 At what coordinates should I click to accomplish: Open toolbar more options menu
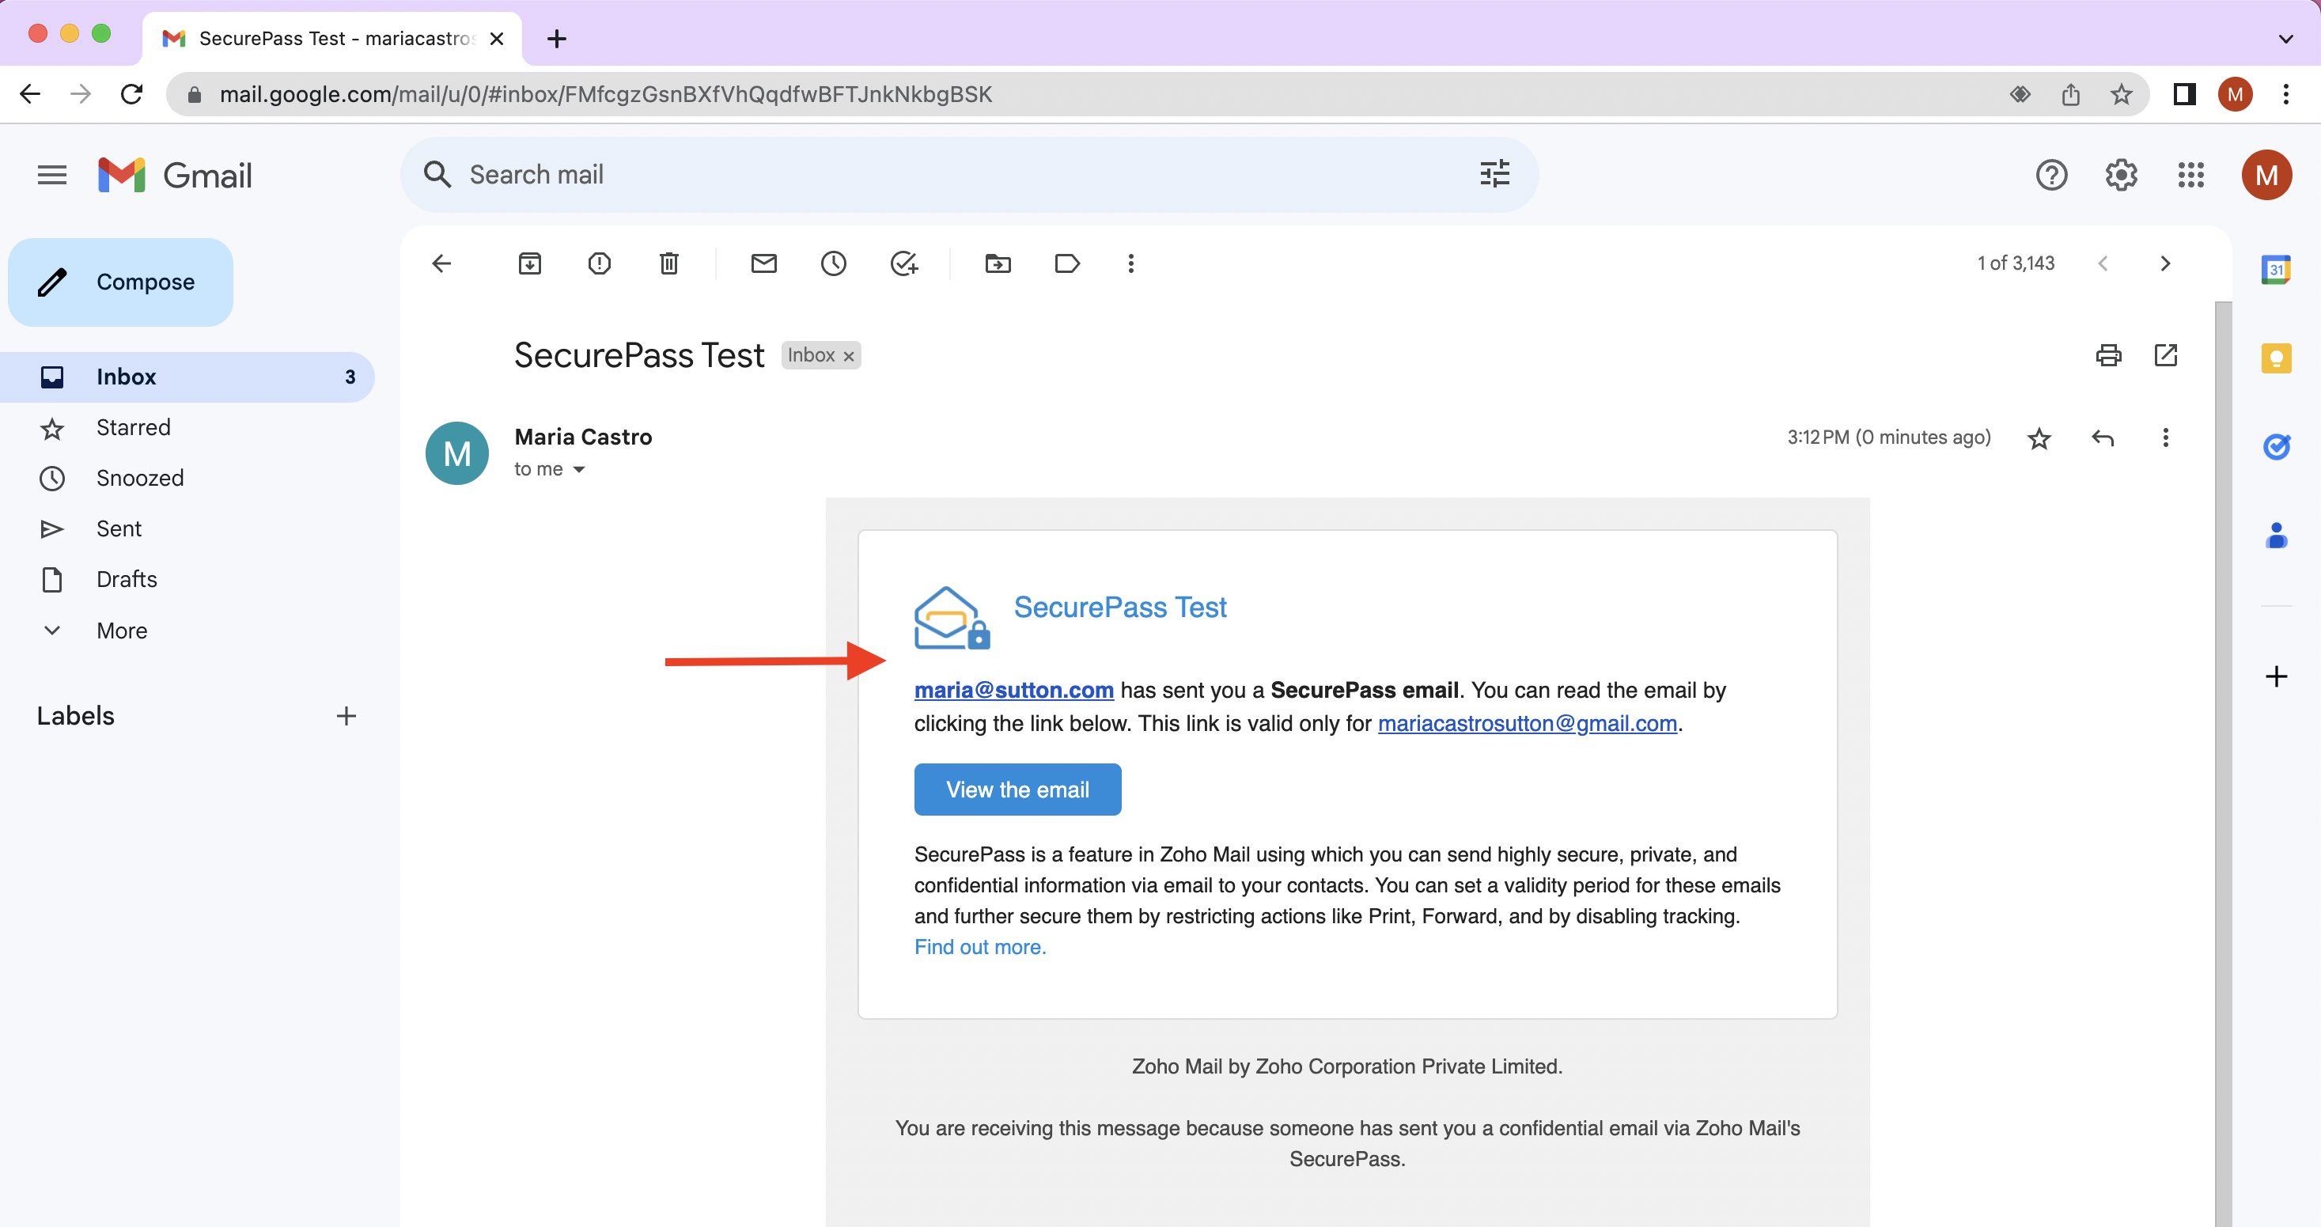tap(1130, 263)
